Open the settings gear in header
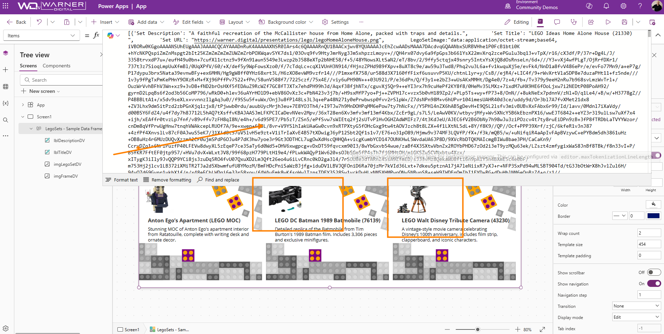This screenshot has height=334, width=664. click(x=623, y=6)
